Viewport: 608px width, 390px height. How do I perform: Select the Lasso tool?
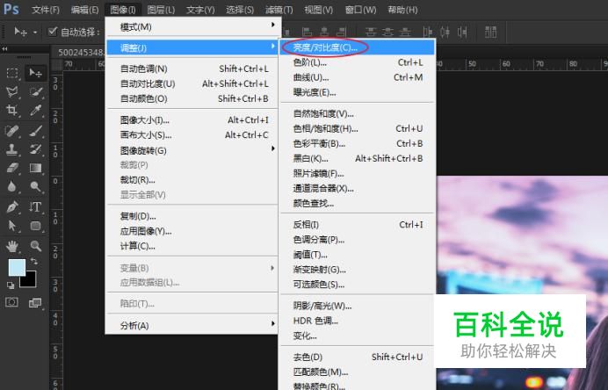[12, 91]
